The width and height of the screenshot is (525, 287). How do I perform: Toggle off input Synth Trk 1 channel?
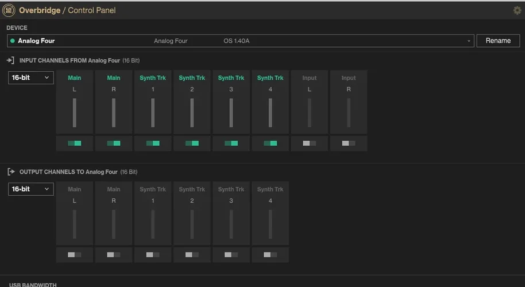click(x=153, y=143)
